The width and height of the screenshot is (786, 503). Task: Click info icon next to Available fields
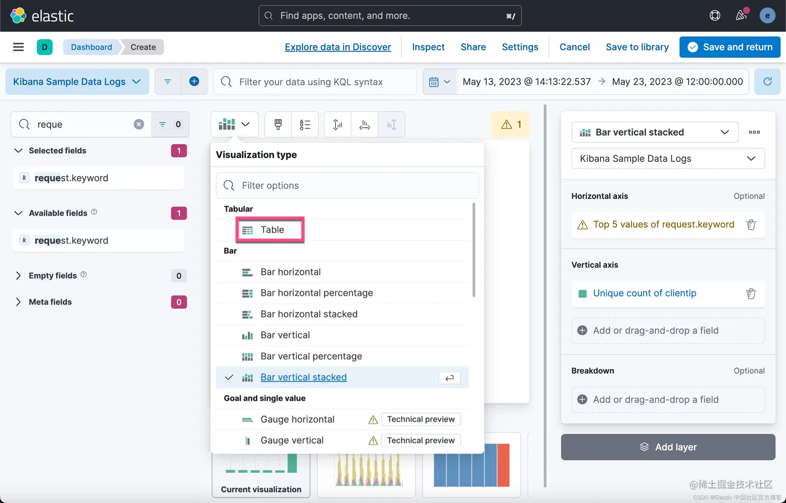[94, 212]
